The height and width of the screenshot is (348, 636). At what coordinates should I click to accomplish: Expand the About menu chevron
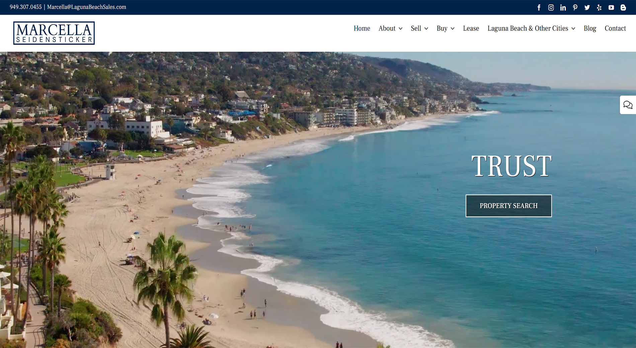400,29
